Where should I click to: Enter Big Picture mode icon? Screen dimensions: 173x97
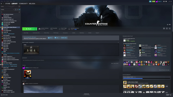[x=166, y=1]
